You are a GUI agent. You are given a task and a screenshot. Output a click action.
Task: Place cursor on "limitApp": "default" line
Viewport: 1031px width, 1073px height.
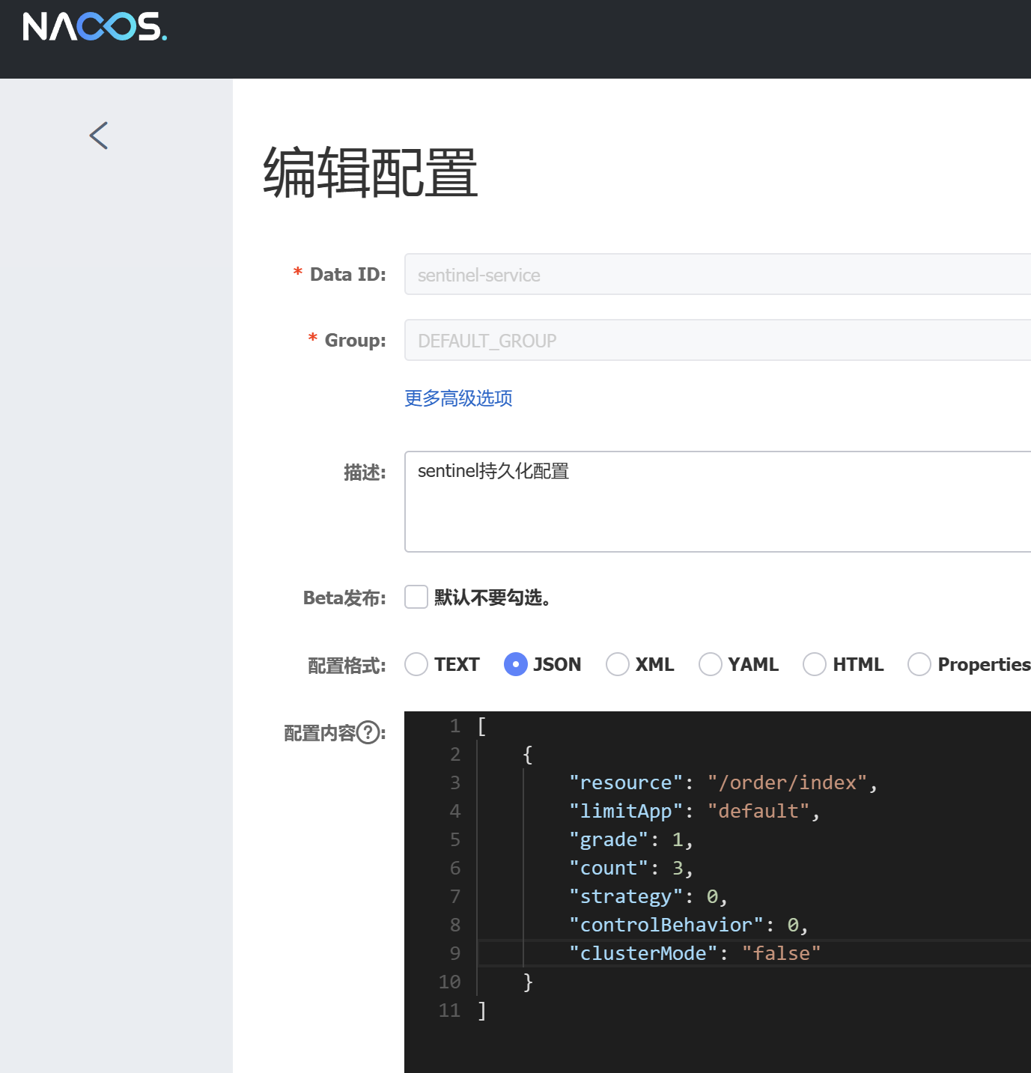(694, 811)
